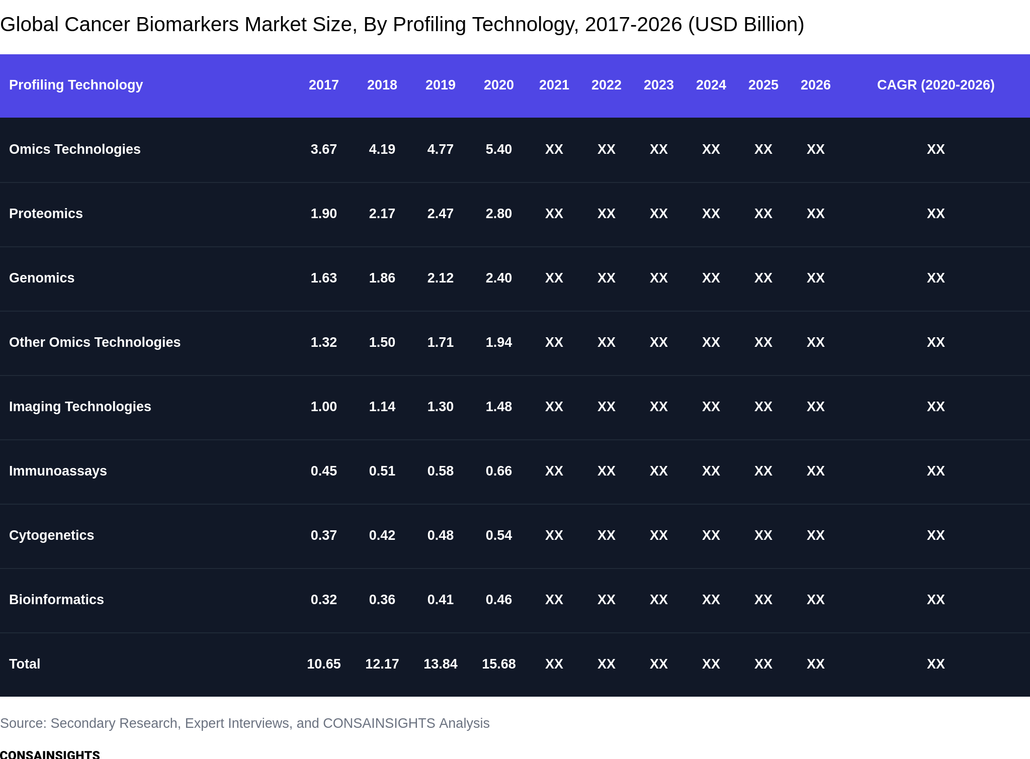1030x759 pixels.
Task: Click the Immunoassays row label
Action: click(58, 471)
